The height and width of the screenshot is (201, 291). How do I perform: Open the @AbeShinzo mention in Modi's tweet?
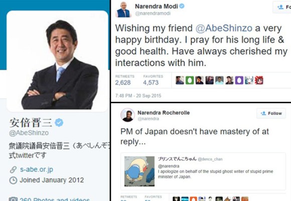tap(224, 28)
